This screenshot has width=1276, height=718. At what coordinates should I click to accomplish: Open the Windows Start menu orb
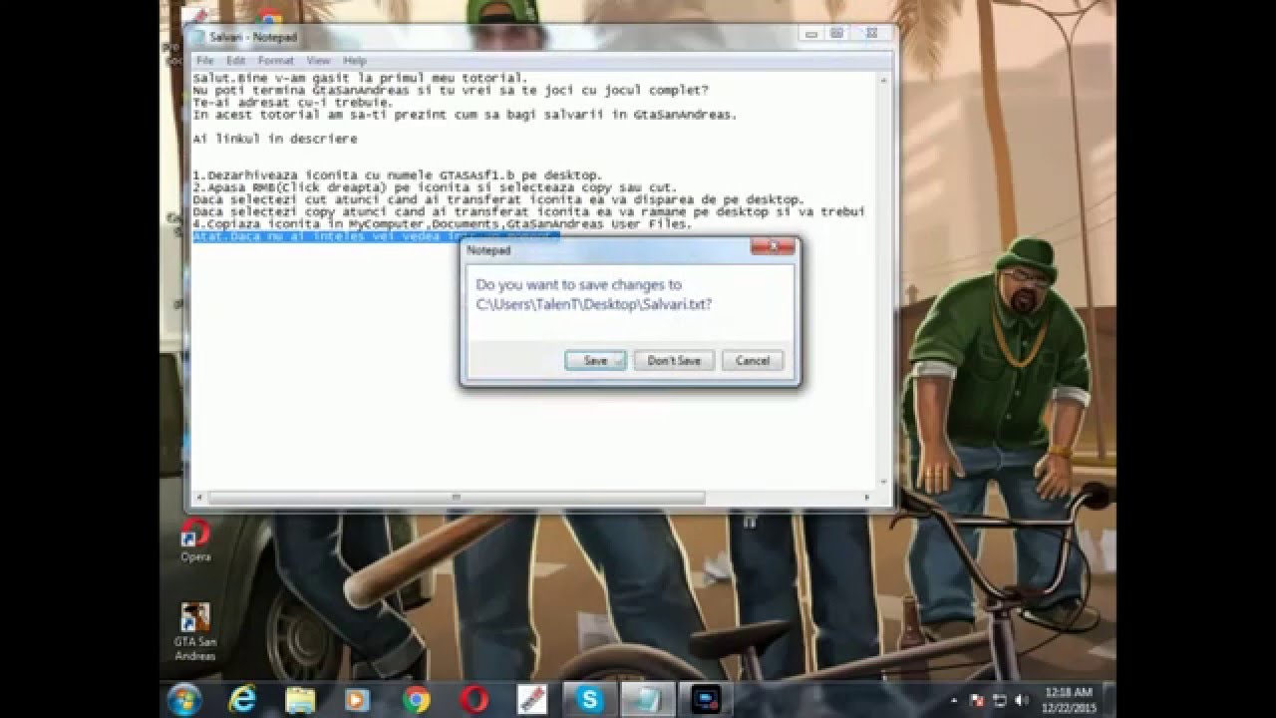185,699
